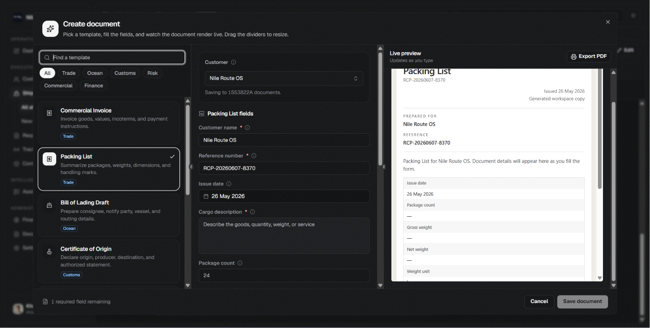Image resolution: width=650 pixels, height=328 pixels.
Task: Click the form panel scrollbar down arrow
Action: [380, 286]
